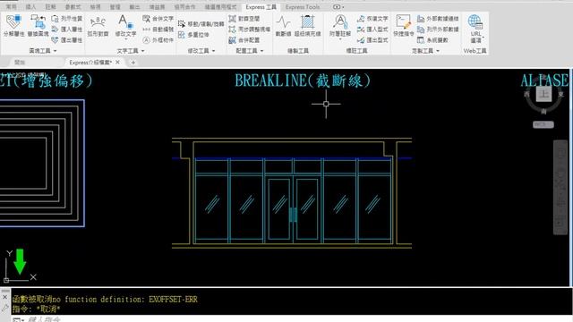This screenshot has width=573, height=322.
Task: Open command line customize wrench
Action: pos(4,309)
